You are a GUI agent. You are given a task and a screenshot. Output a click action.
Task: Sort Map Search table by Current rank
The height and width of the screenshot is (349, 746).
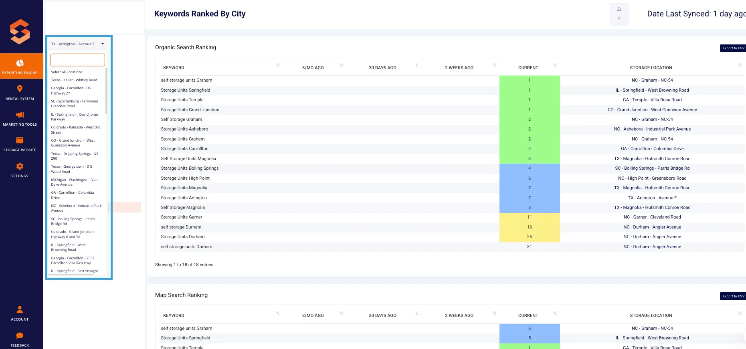coord(555,313)
